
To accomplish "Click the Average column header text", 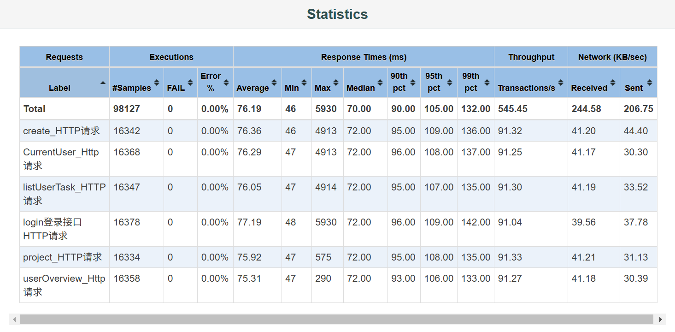I will (x=252, y=88).
